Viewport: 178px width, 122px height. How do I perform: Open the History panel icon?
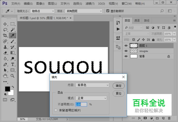click(x=118, y=23)
